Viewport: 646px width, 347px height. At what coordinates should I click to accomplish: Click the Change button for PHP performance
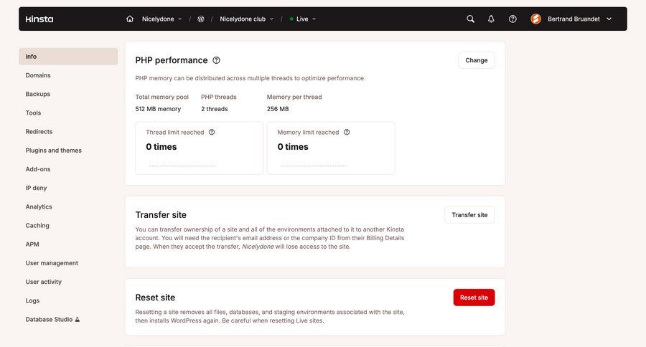pos(476,60)
